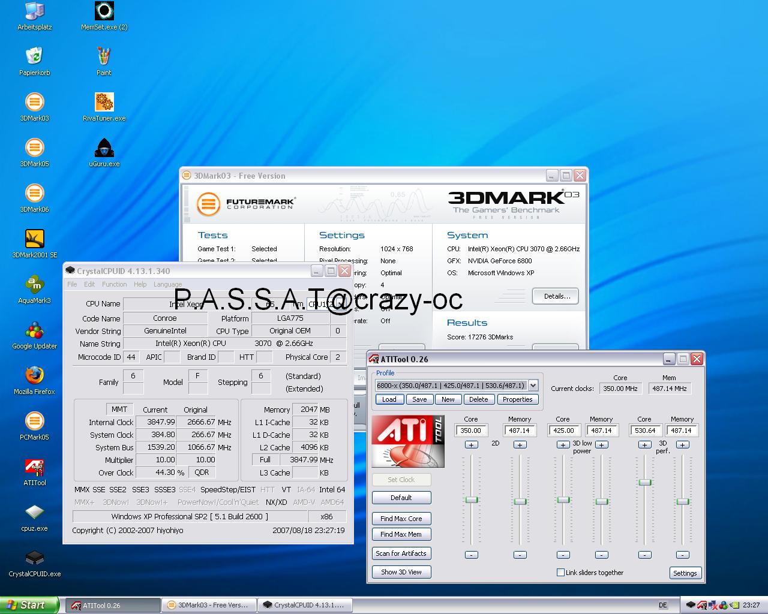Expand the ATITool profile dropdown
The width and height of the screenshot is (768, 614).
click(533, 386)
